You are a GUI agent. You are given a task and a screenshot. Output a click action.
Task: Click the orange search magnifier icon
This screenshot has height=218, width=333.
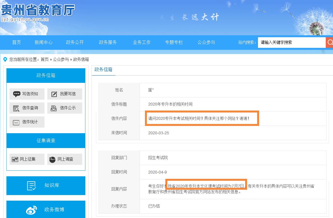click(x=330, y=43)
